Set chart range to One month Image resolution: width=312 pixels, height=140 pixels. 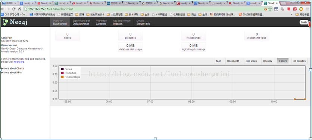point(233,61)
